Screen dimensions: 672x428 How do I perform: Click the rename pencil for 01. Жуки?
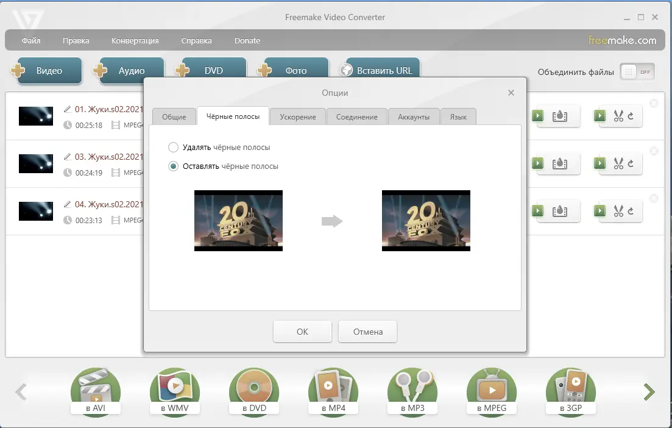67,109
